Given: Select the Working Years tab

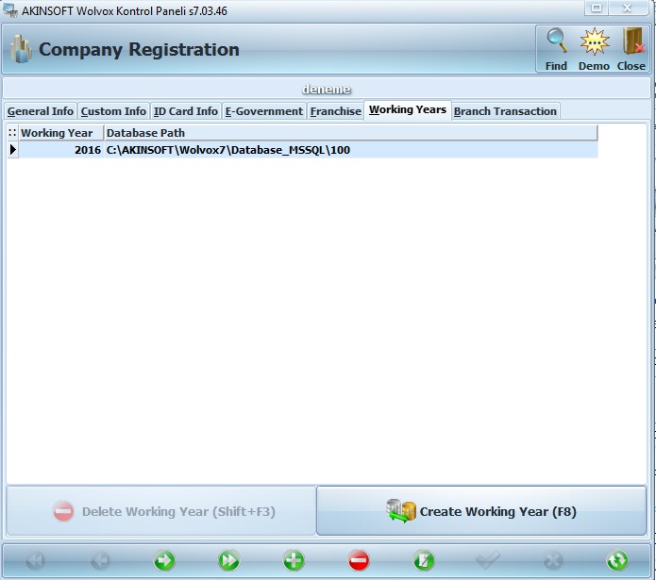Looking at the screenshot, I should pyautogui.click(x=408, y=110).
